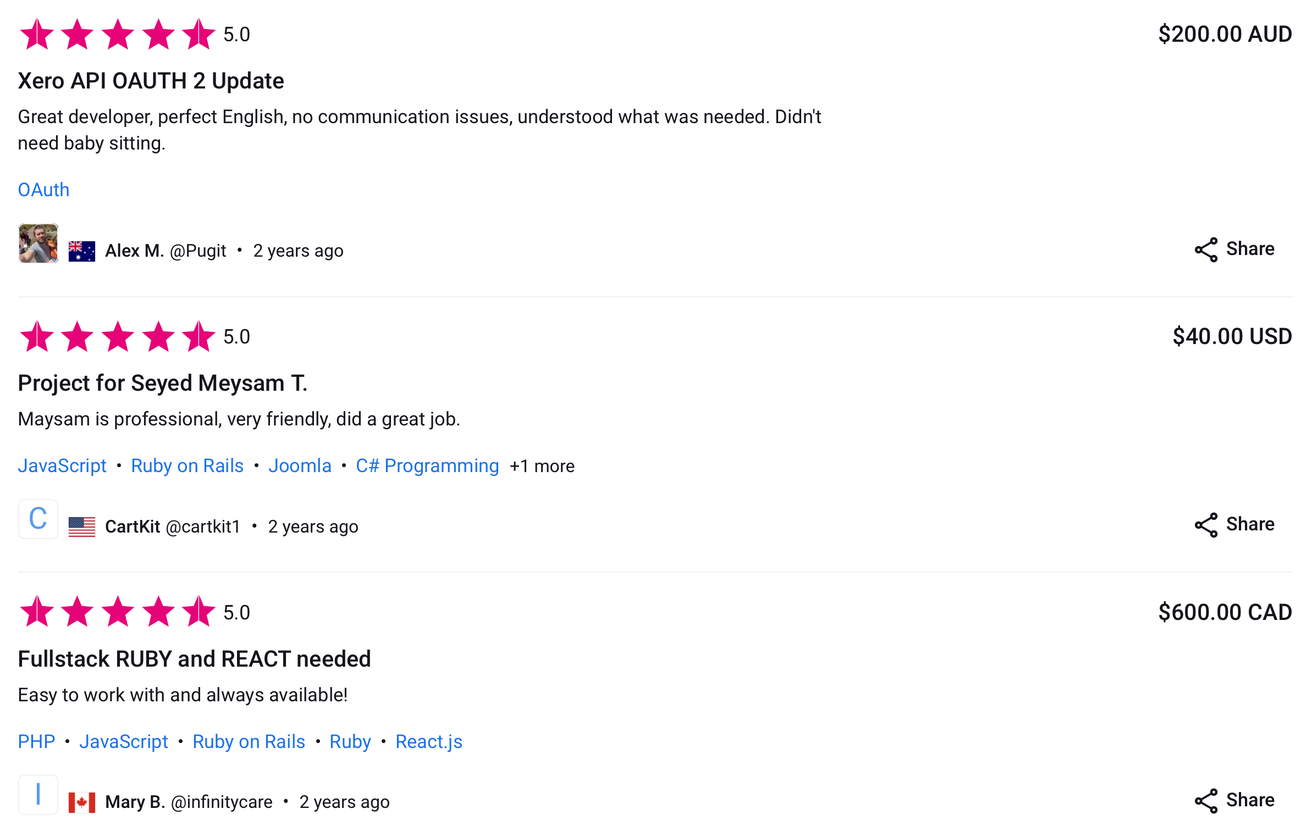Click the share icon on Alex M.'s review
This screenshot has width=1312, height=831.
pyautogui.click(x=1205, y=250)
